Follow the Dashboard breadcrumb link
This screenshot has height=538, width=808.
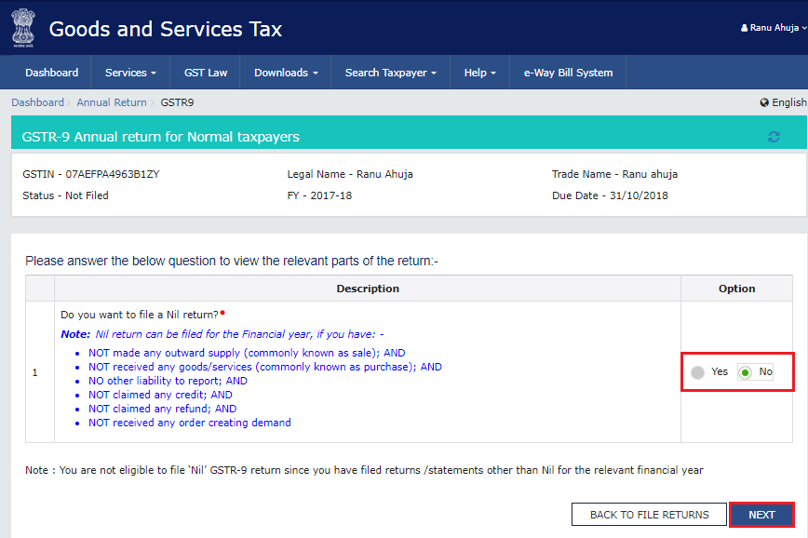37,102
